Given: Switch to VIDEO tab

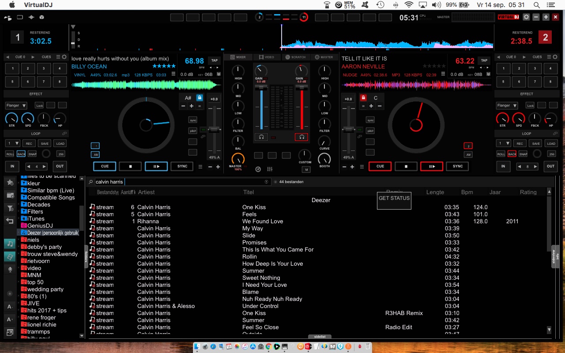Looking at the screenshot, I should point(267,57).
